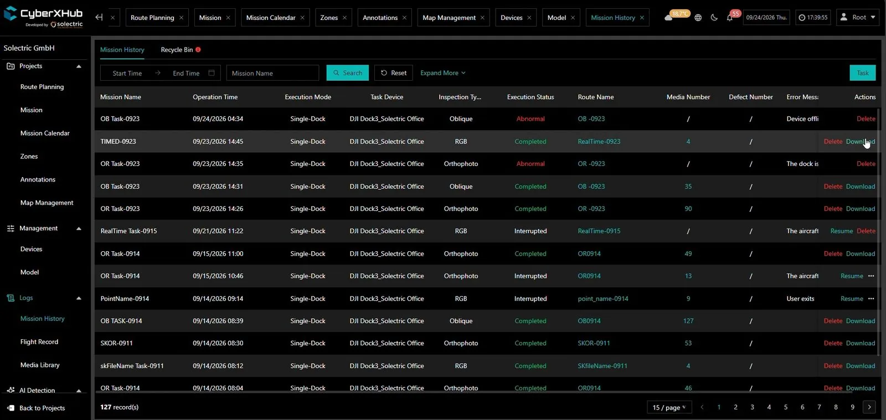Open Map Management in the sidebar
This screenshot has height=420, width=886.
click(47, 203)
